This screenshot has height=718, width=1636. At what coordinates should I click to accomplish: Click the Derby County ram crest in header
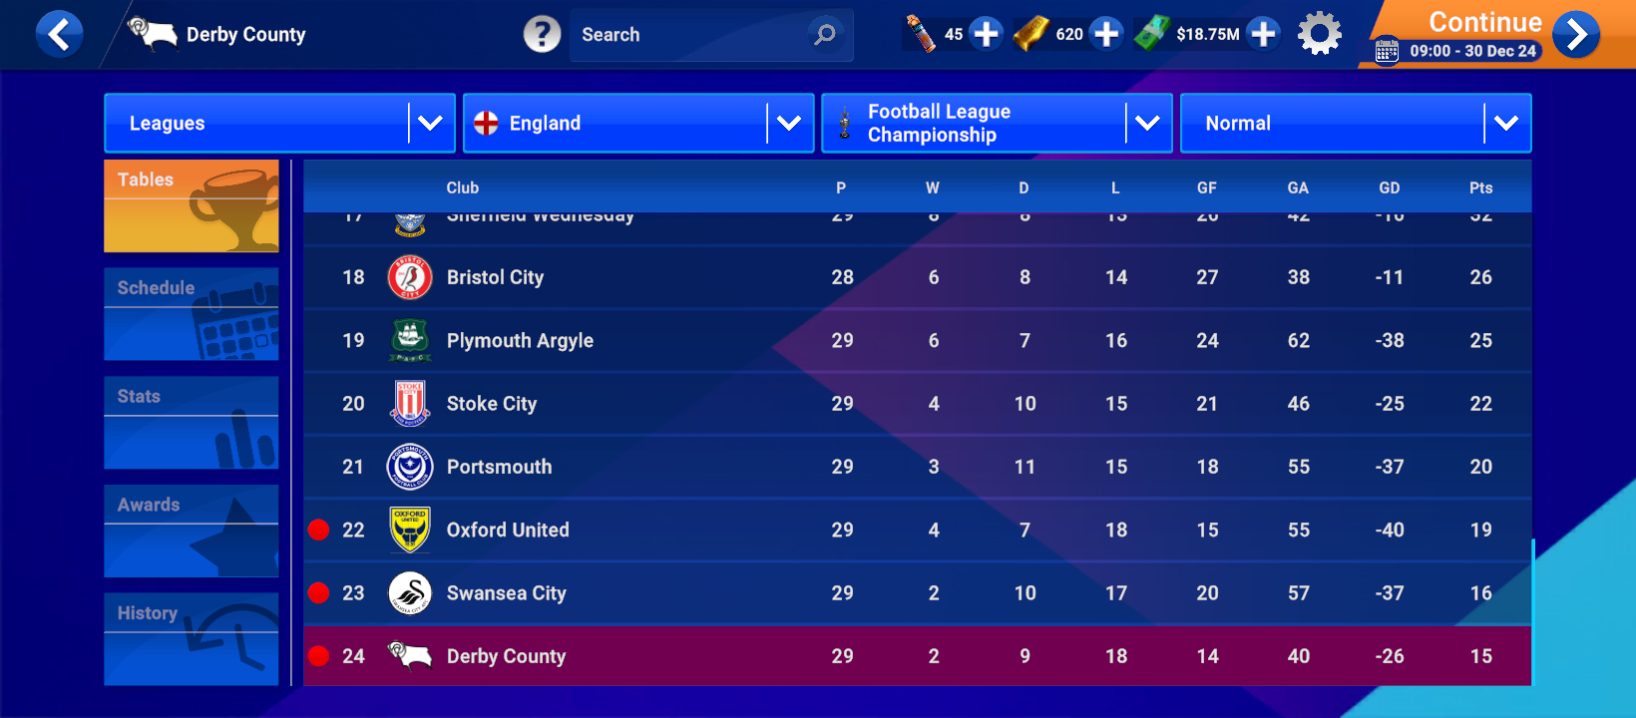coord(153,33)
